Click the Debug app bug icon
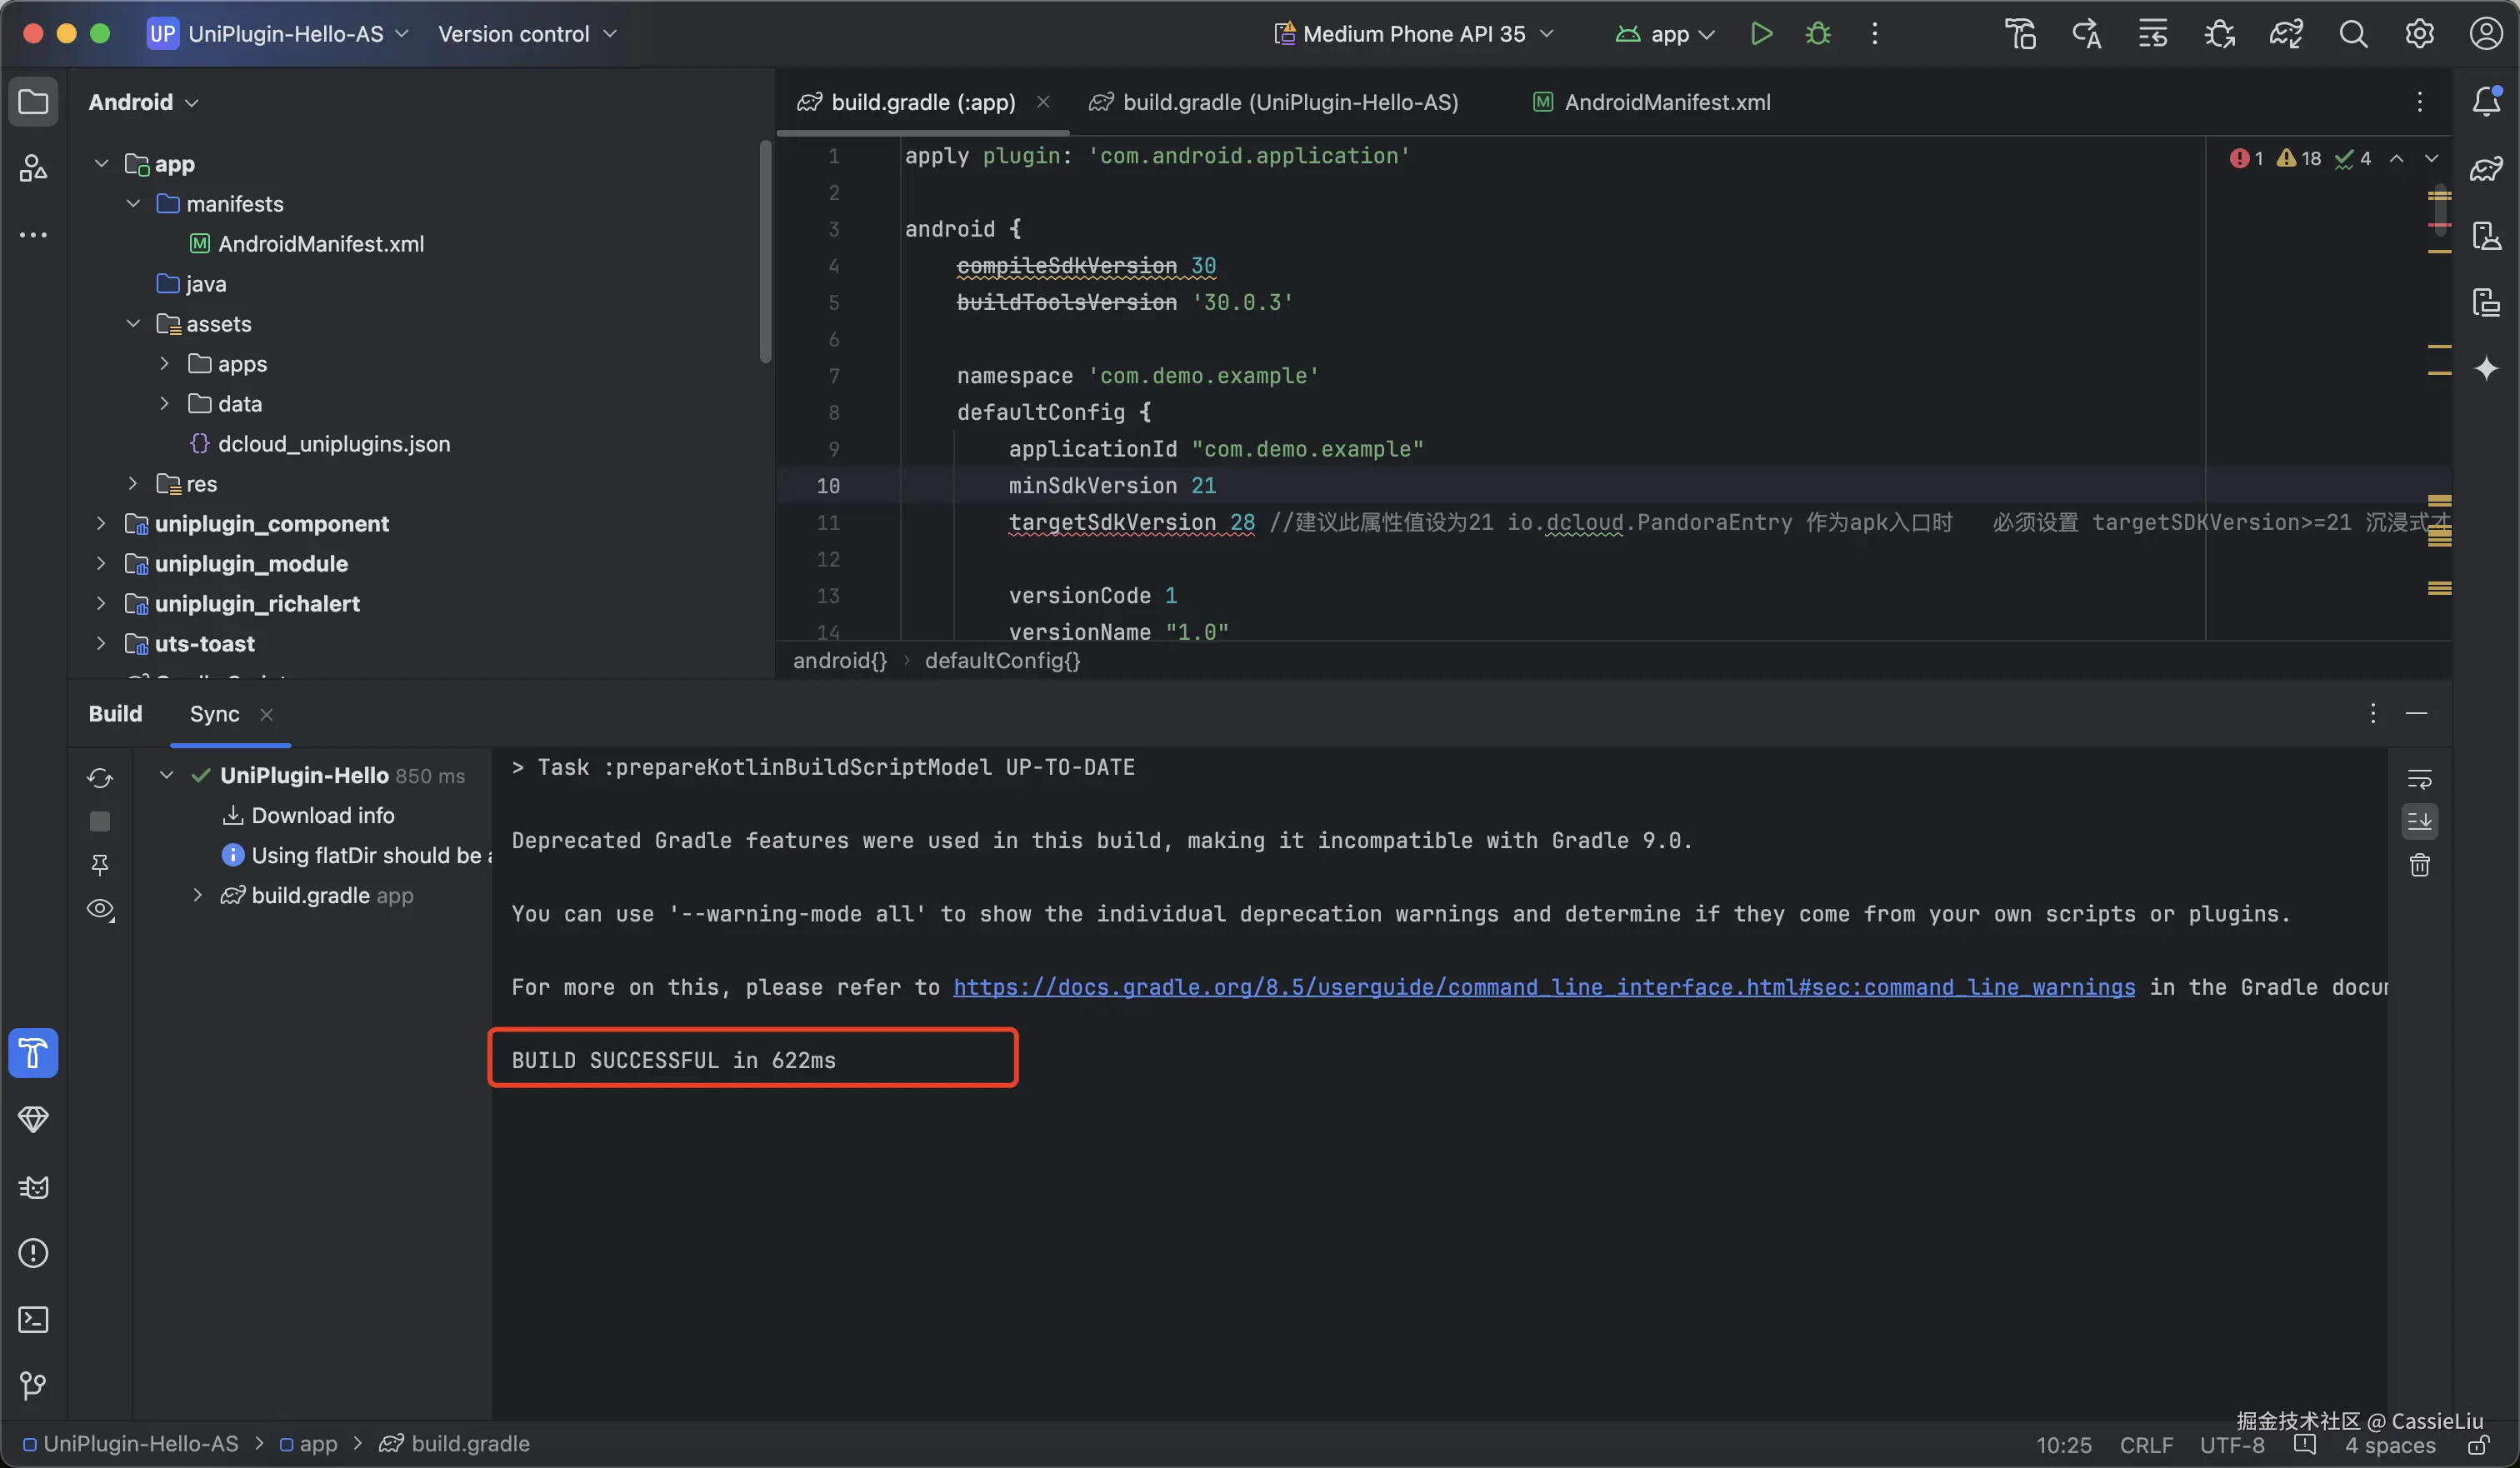Screen dimensions: 2520x1468 [x=1818, y=34]
